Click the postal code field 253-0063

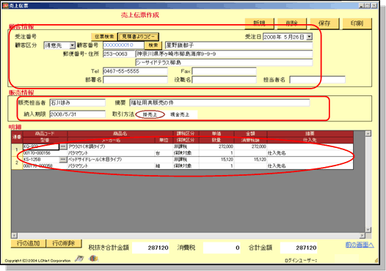[119, 53]
